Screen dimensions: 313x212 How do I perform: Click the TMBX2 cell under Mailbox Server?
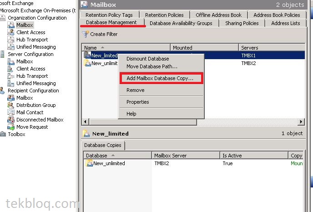pos(162,163)
